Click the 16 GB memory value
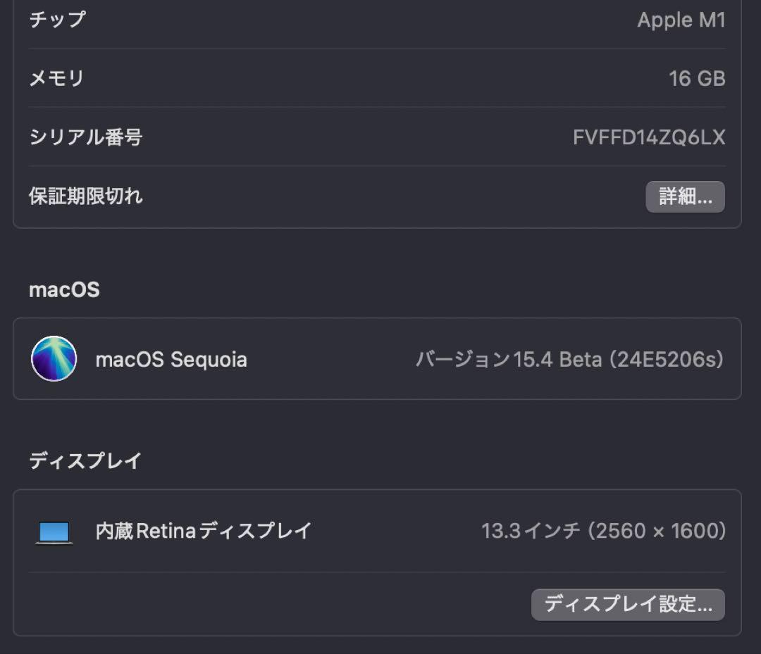Viewport: 761px width, 654px height. (698, 78)
